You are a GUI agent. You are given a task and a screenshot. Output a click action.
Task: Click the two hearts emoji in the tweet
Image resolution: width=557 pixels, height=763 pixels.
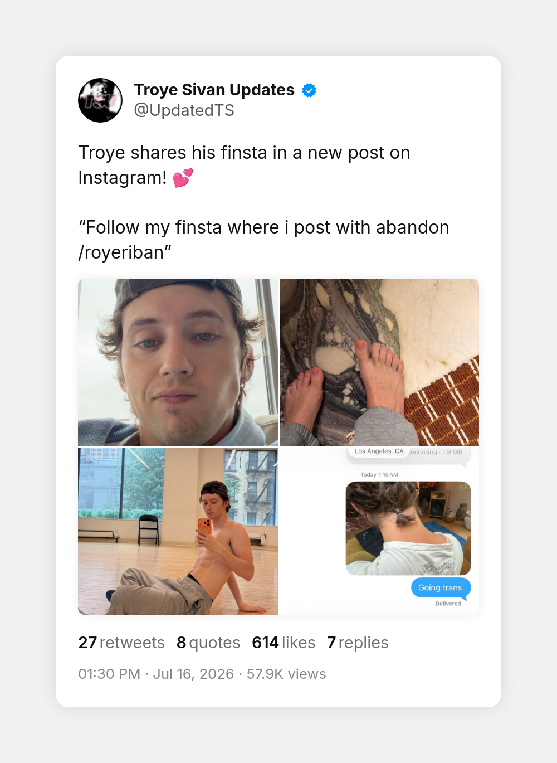click(x=183, y=178)
